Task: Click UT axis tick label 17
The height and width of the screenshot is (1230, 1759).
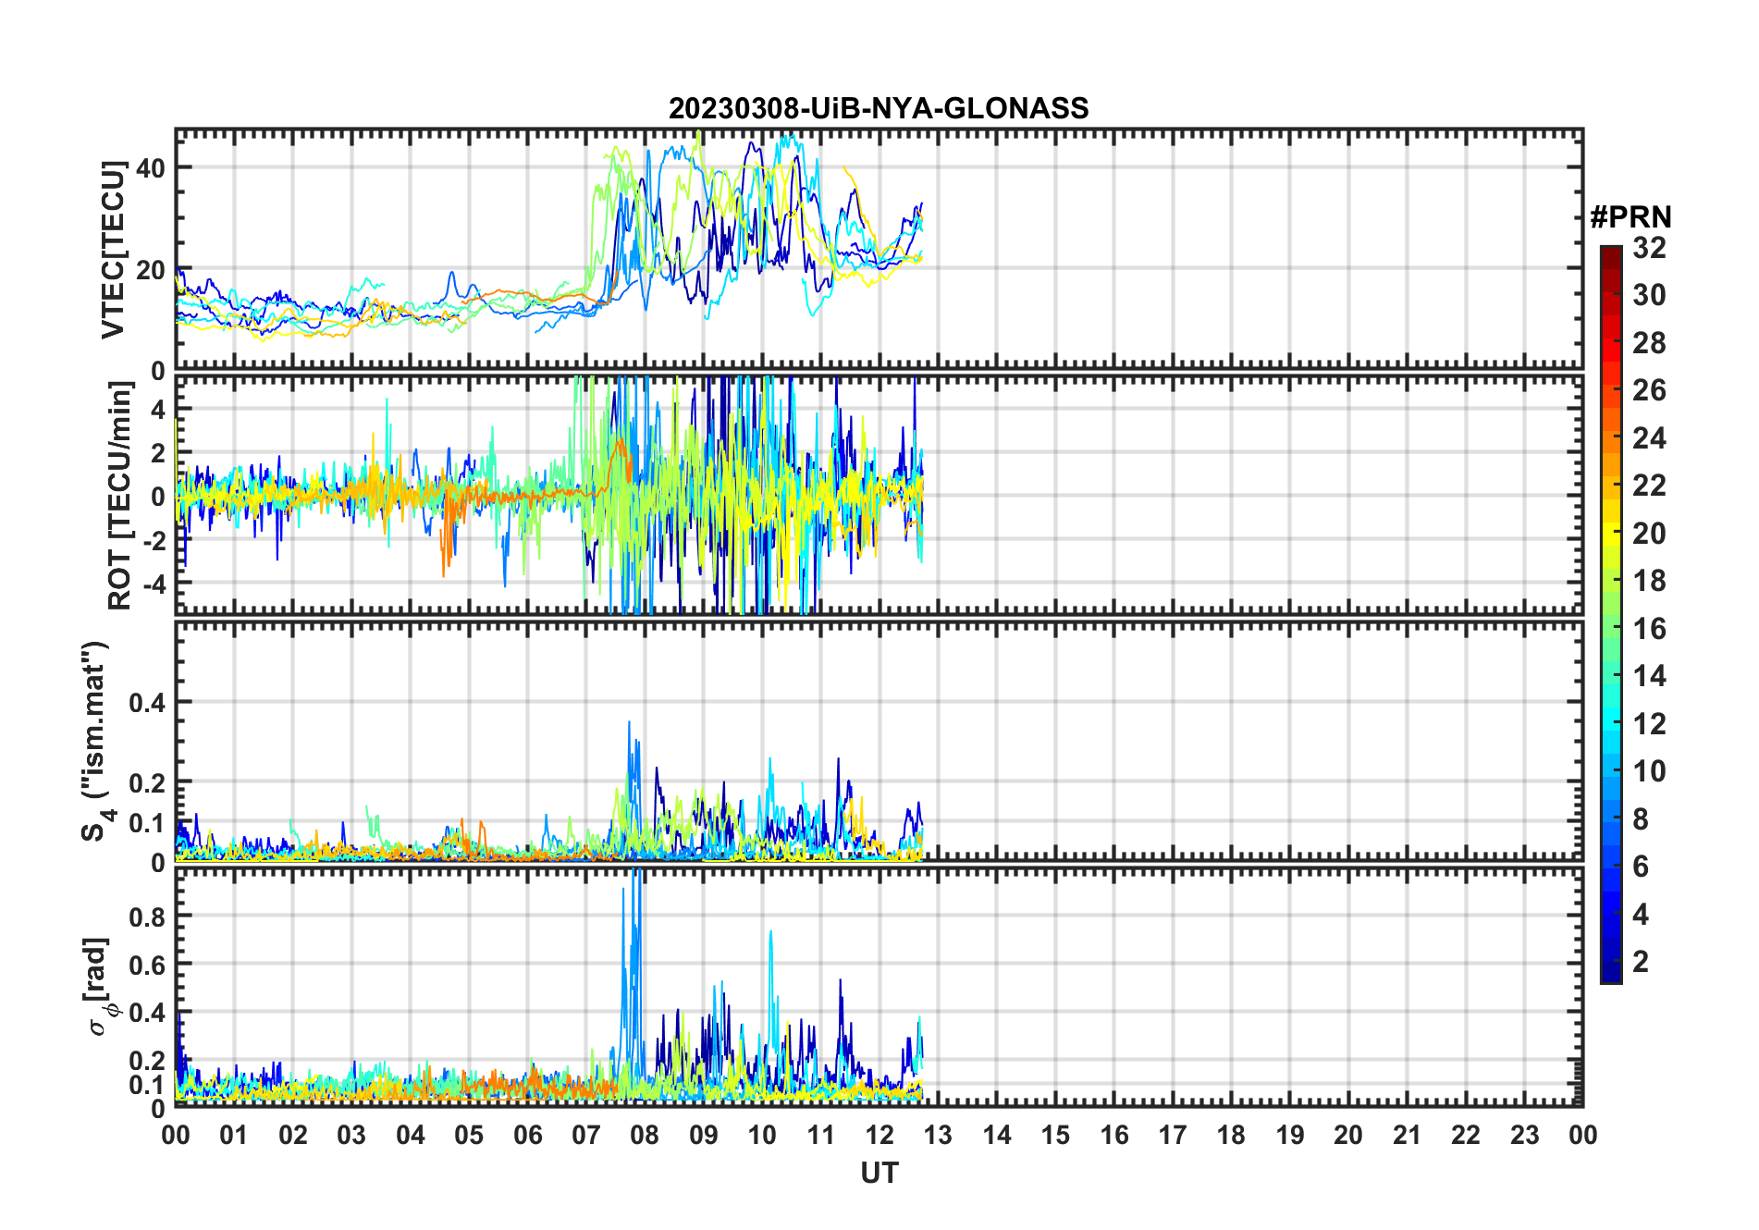Action: tap(1173, 1135)
